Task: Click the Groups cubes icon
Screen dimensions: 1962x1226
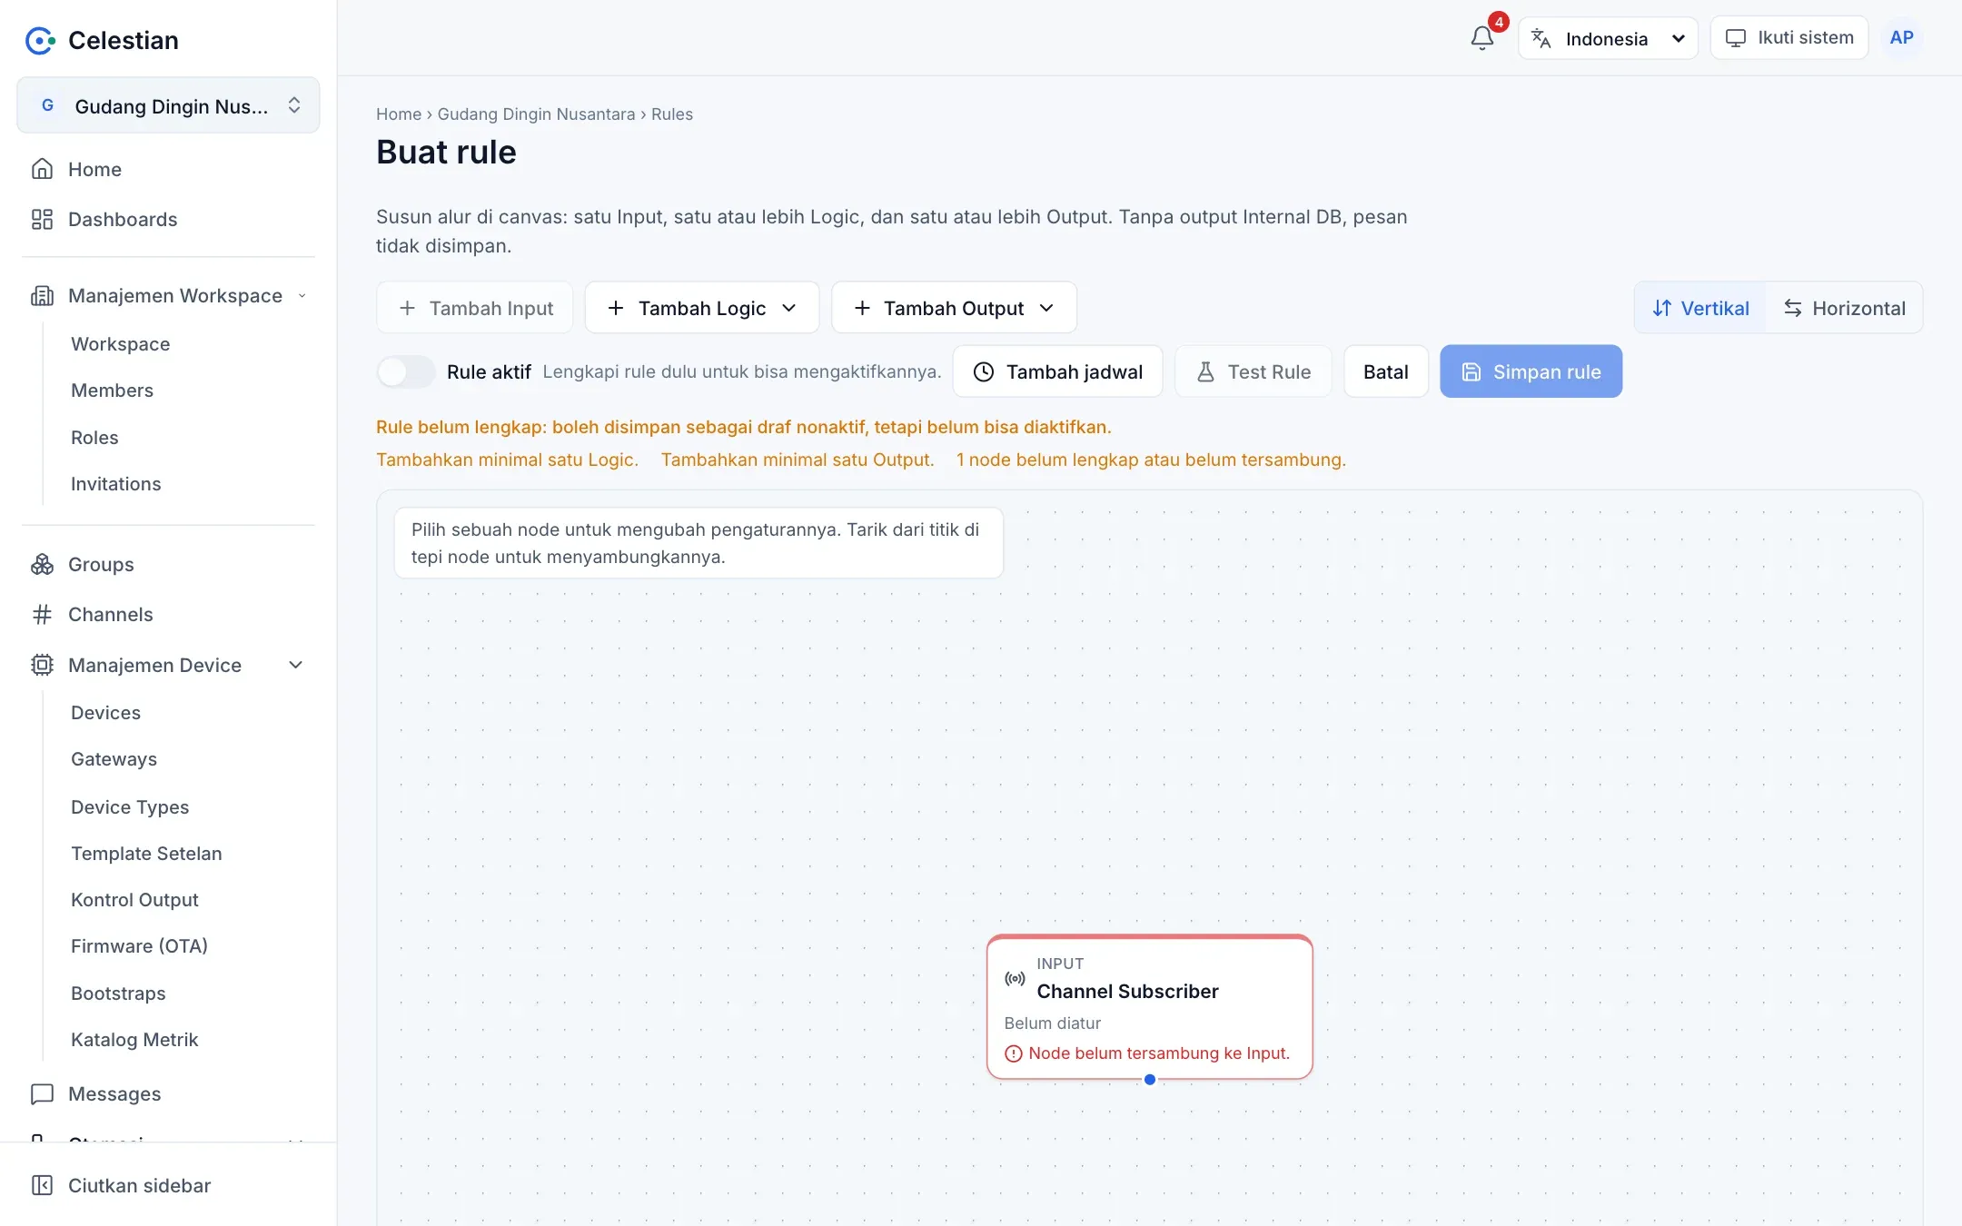Action: [x=42, y=564]
